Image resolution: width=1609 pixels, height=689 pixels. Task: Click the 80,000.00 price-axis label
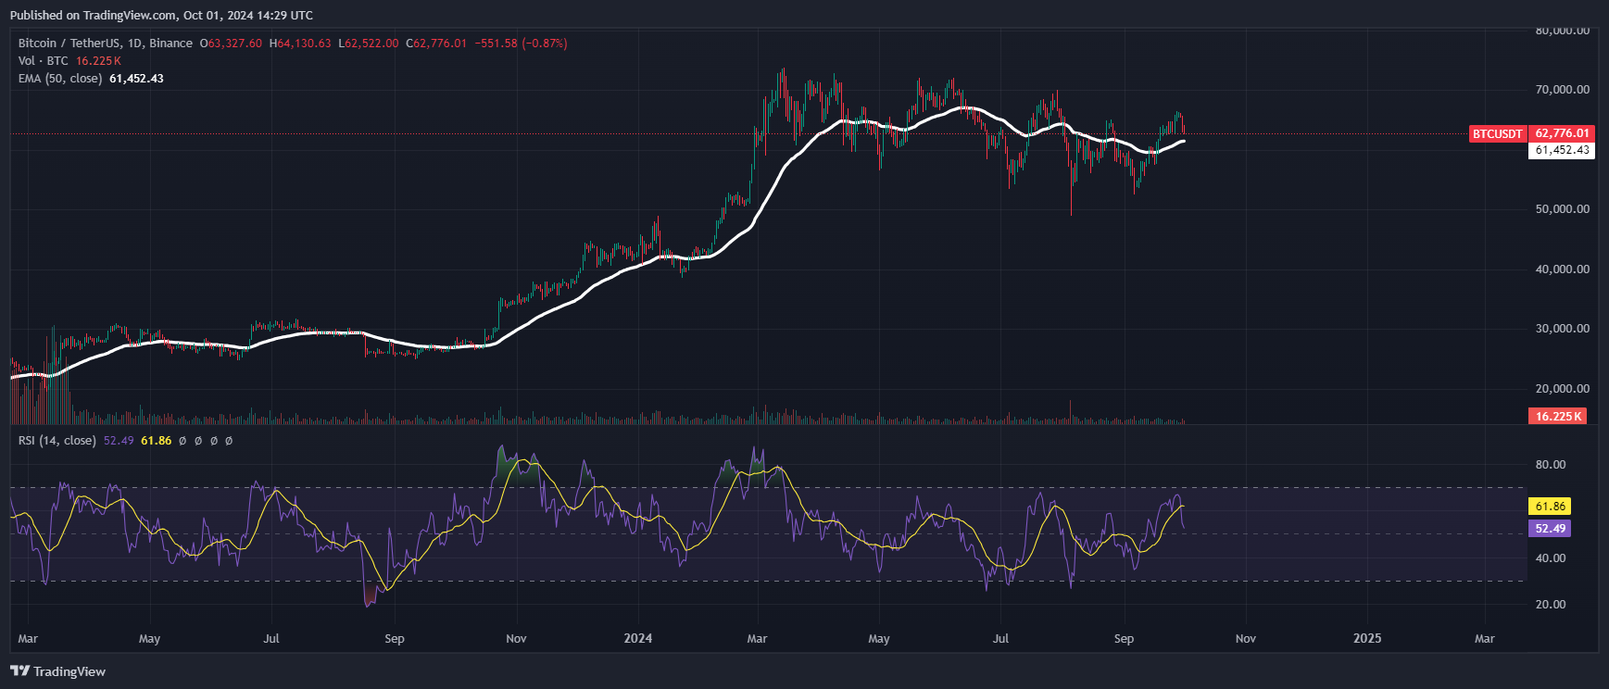(x=1563, y=31)
